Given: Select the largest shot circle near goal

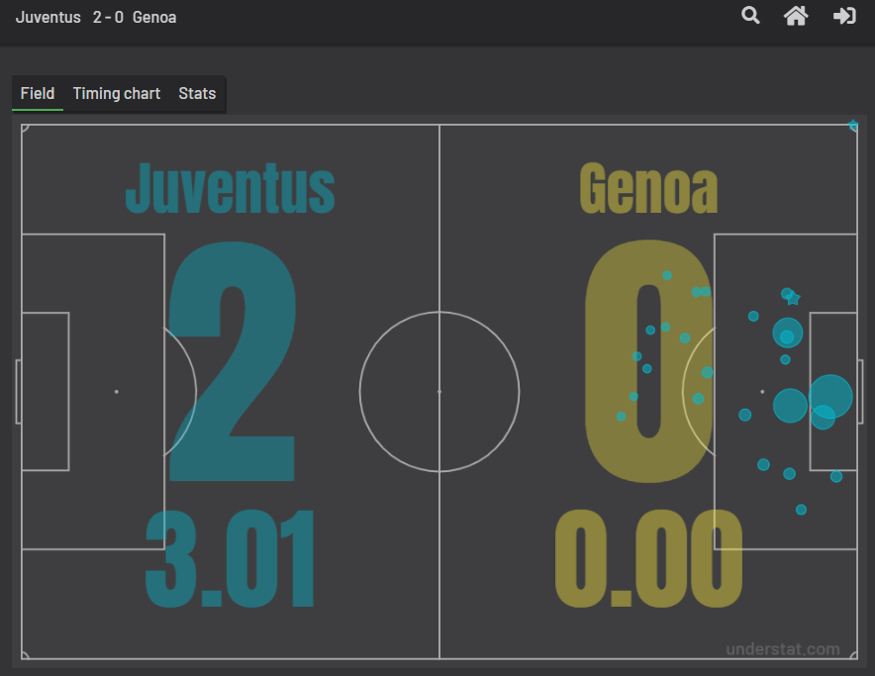Looking at the screenshot, I should [830, 396].
